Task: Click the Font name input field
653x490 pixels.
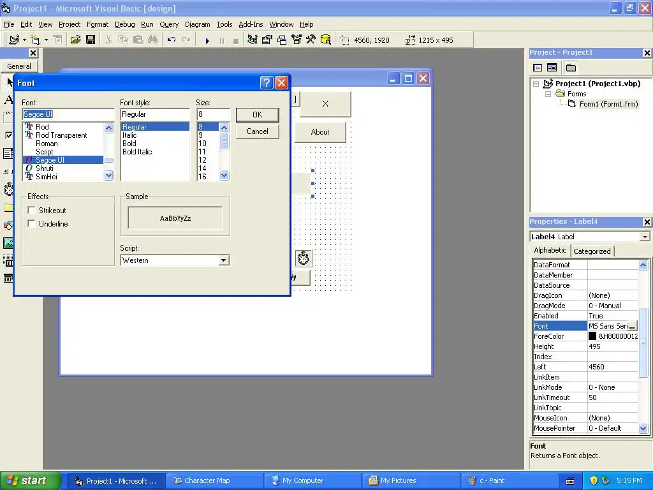Action: pos(68,114)
